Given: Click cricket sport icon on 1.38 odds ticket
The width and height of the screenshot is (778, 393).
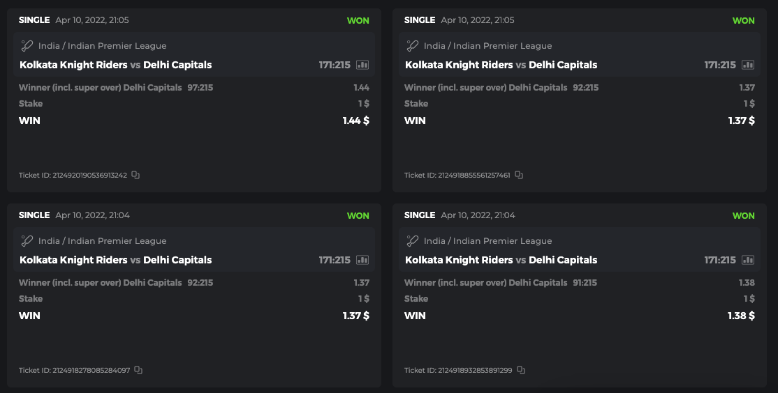Looking at the screenshot, I should tap(413, 241).
